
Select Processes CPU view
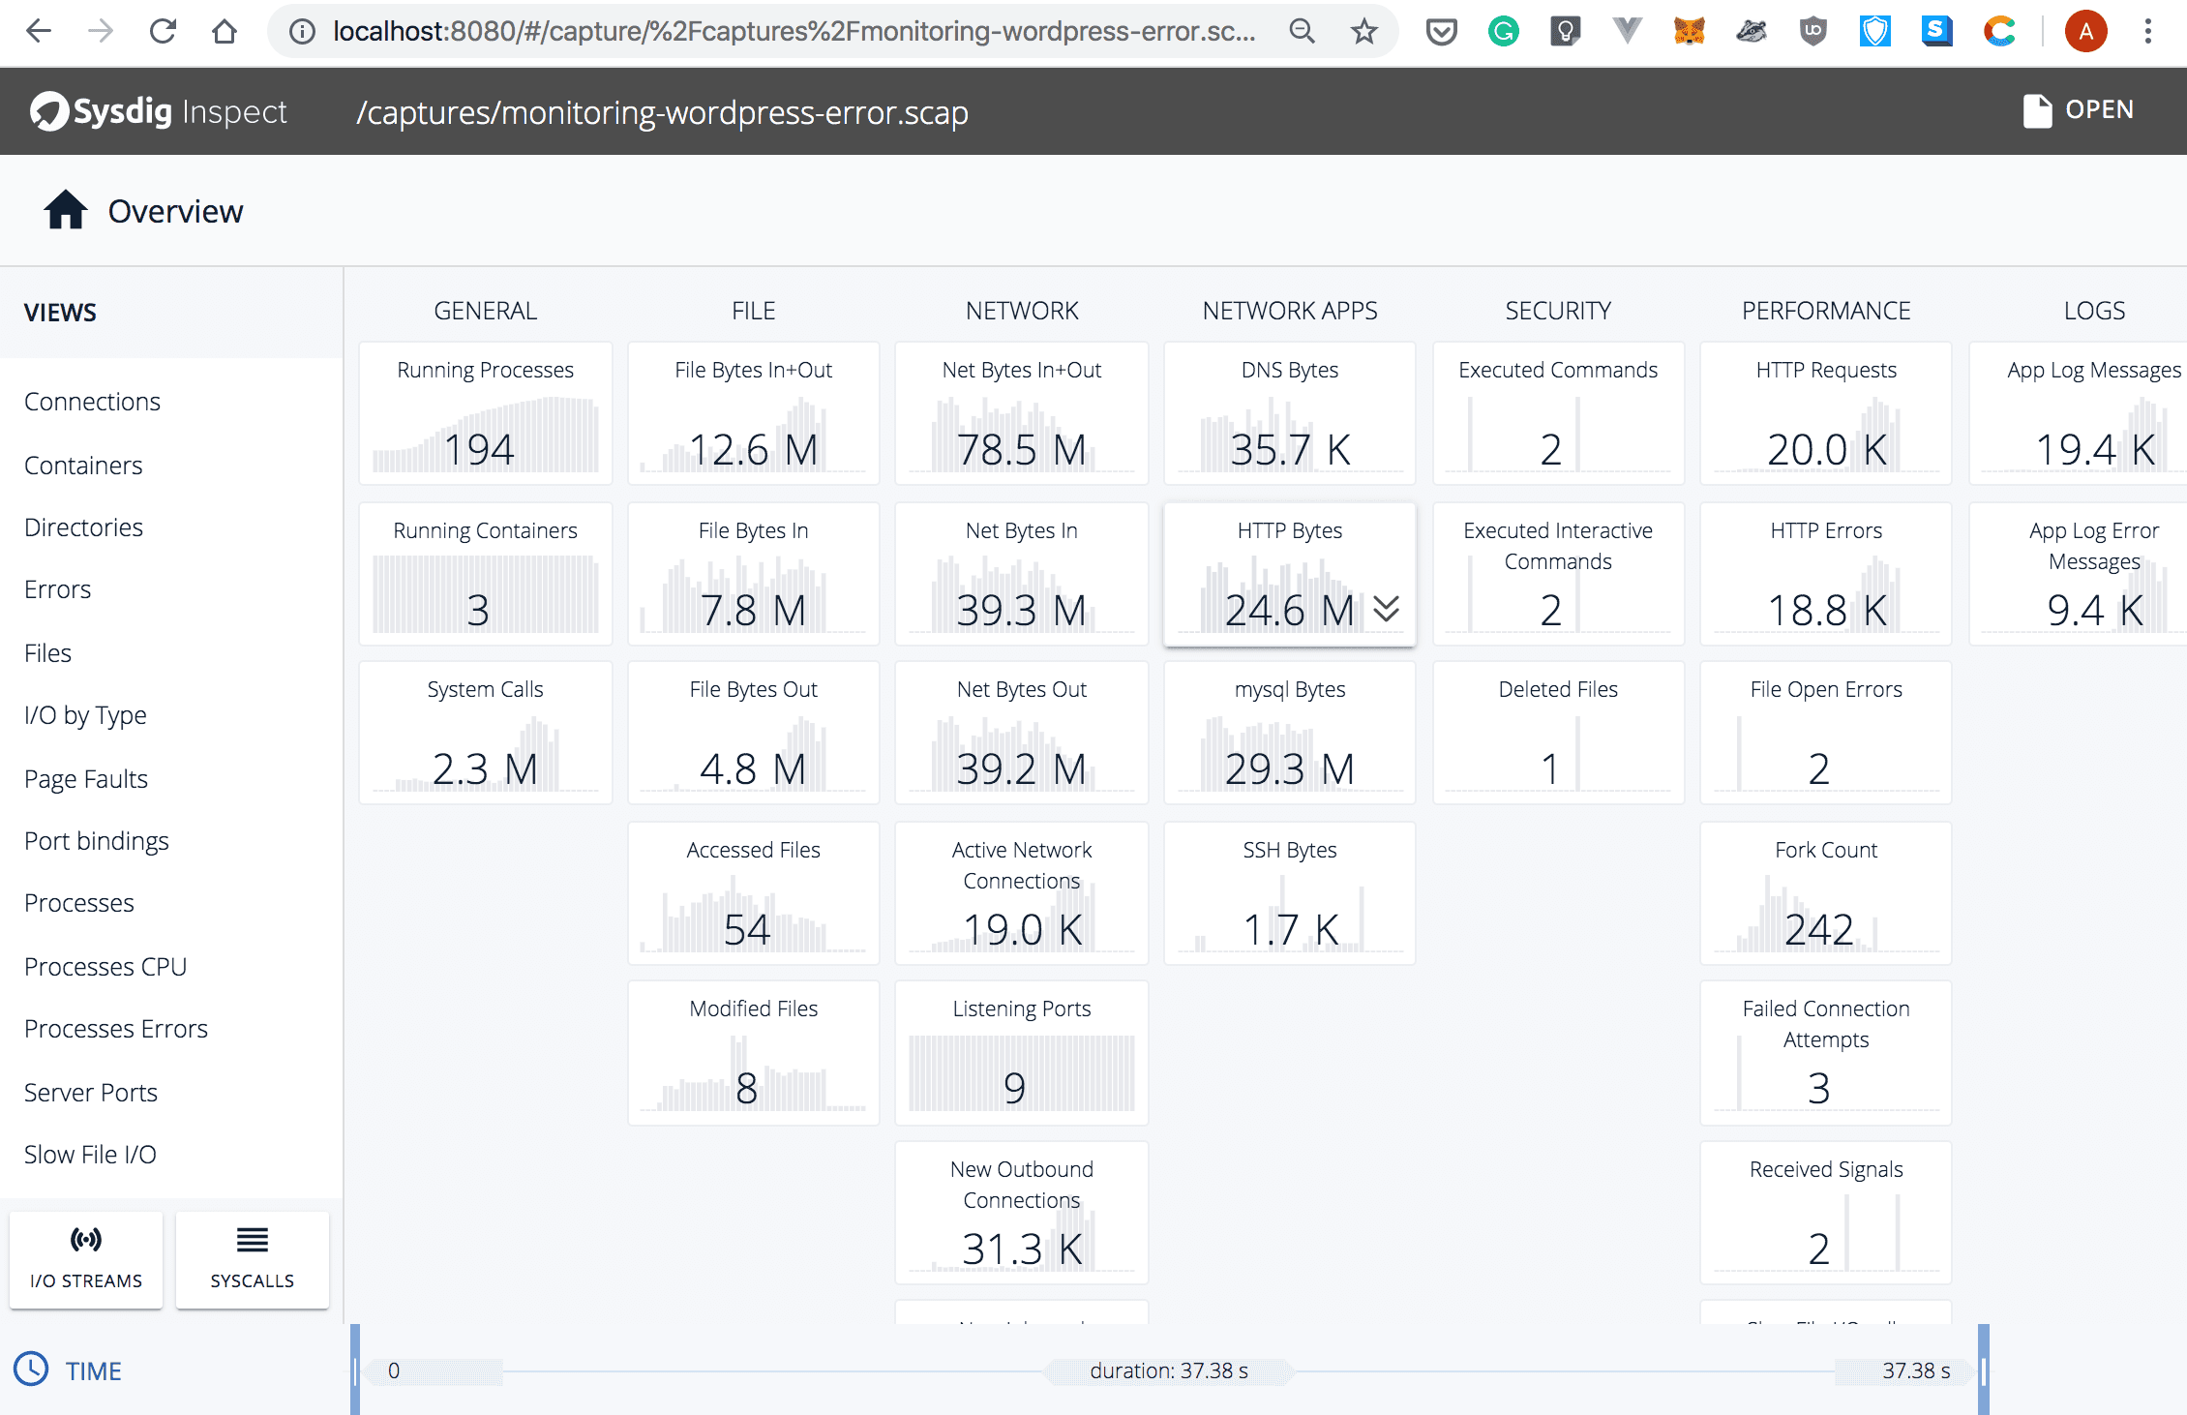[x=105, y=967]
